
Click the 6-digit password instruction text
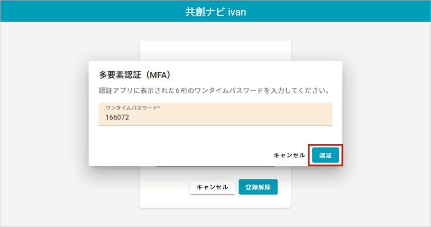tap(213, 91)
